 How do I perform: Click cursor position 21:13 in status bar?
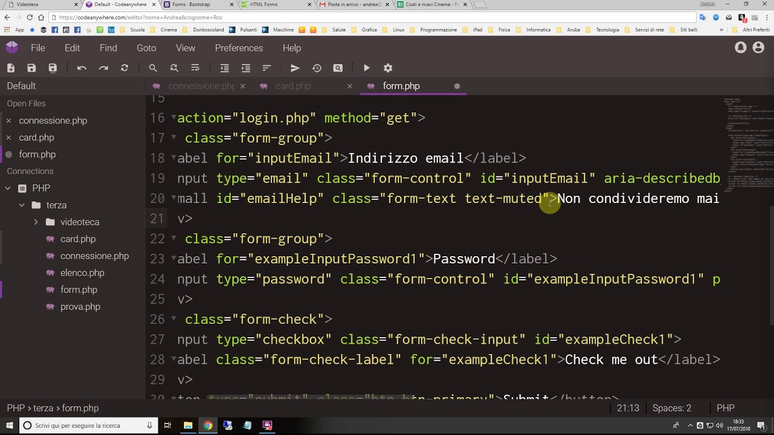(628, 408)
